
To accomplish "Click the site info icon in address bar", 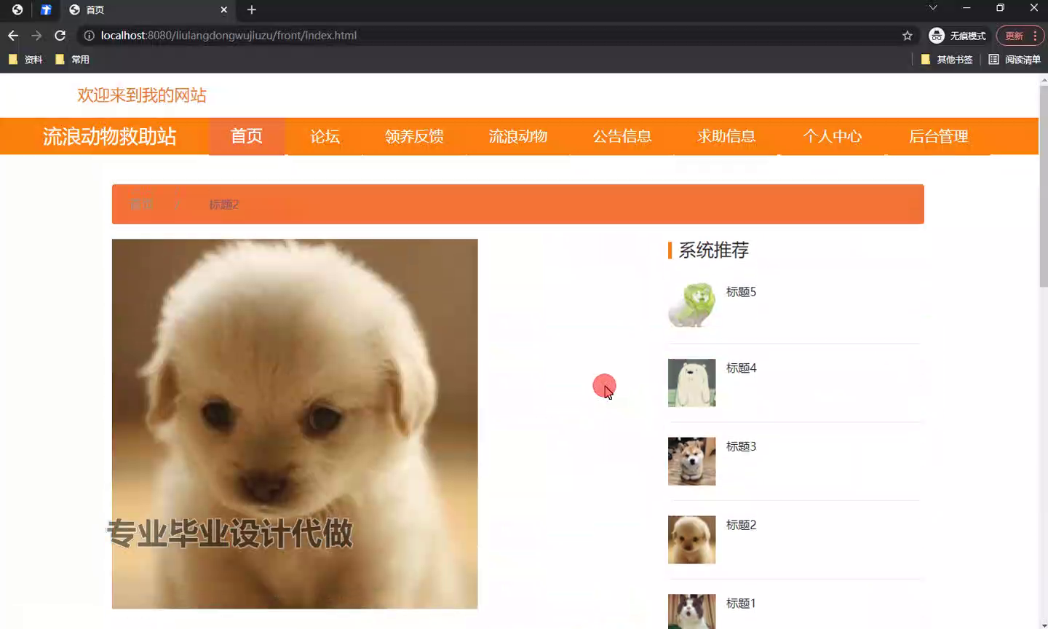I will tap(89, 36).
